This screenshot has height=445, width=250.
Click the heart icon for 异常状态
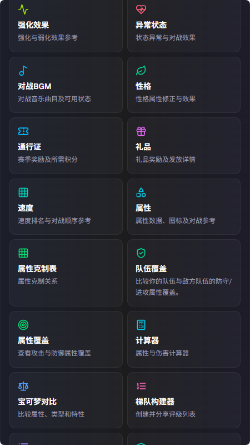click(141, 9)
